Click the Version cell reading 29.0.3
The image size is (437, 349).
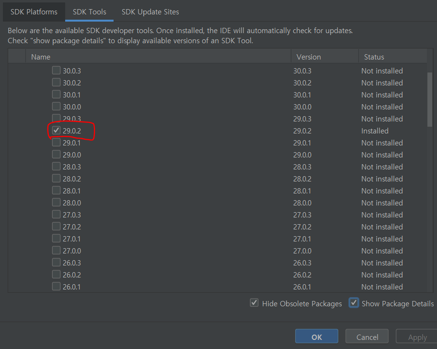[302, 119]
